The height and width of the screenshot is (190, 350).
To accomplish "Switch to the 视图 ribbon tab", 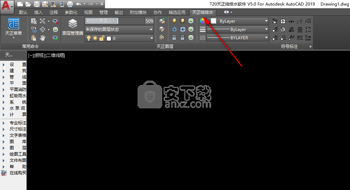I will pos(88,12).
